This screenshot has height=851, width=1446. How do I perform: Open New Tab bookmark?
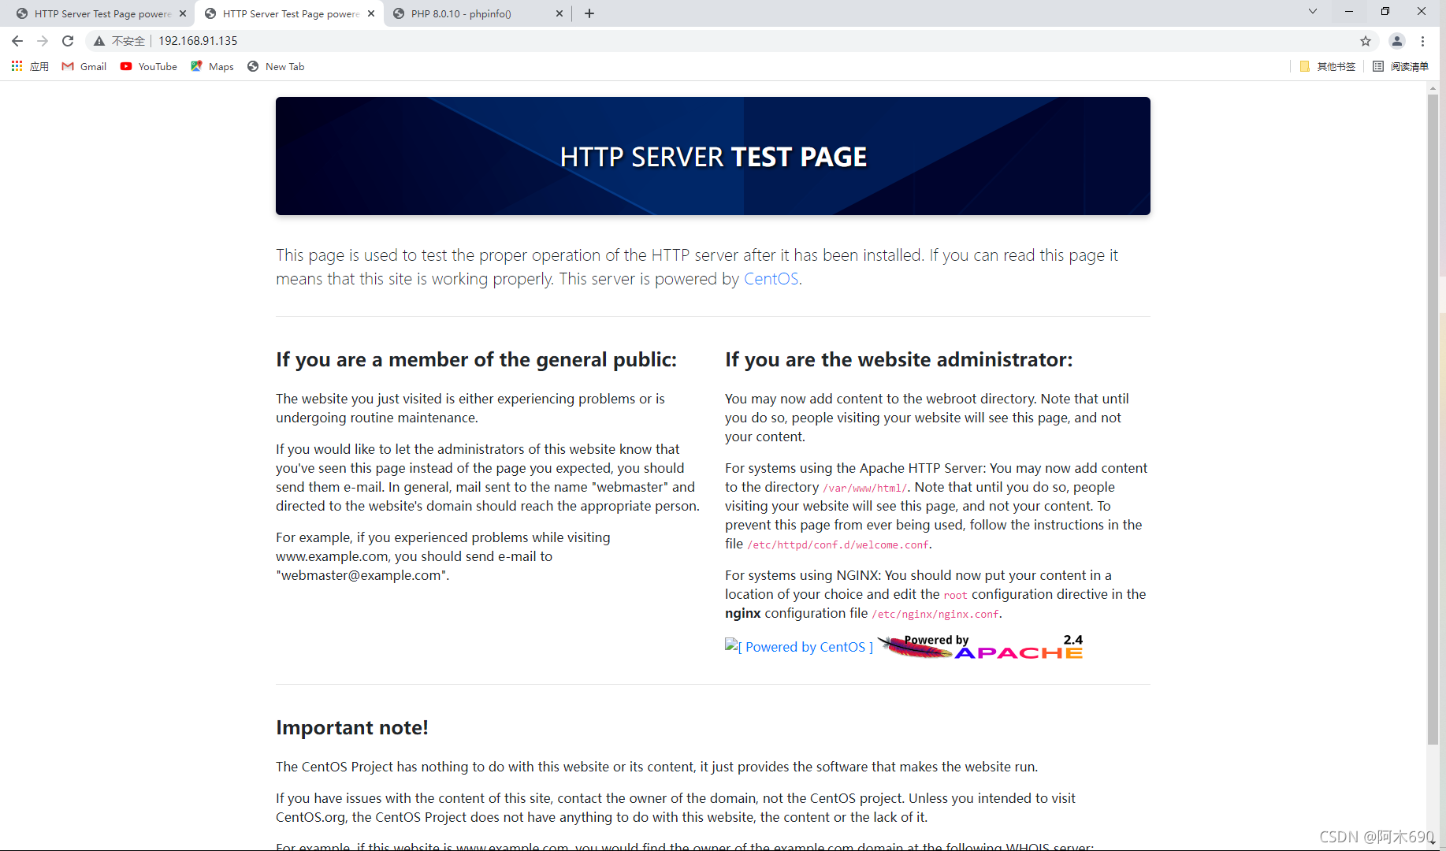tap(276, 66)
